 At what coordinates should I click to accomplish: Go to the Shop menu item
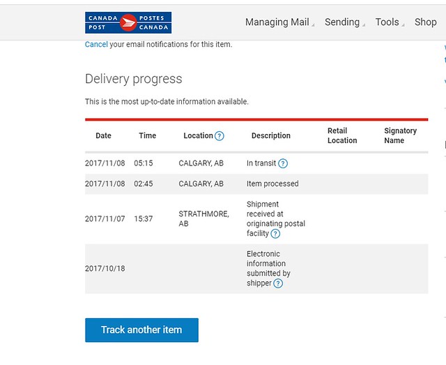point(425,22)
